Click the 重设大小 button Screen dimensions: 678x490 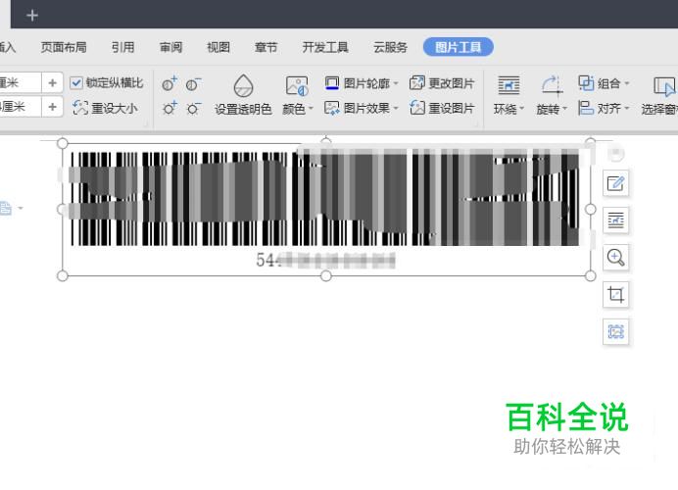click(x=105, y=107)
